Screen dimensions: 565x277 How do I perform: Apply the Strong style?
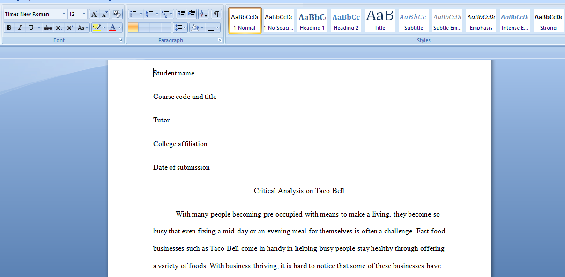coord(548,21)
